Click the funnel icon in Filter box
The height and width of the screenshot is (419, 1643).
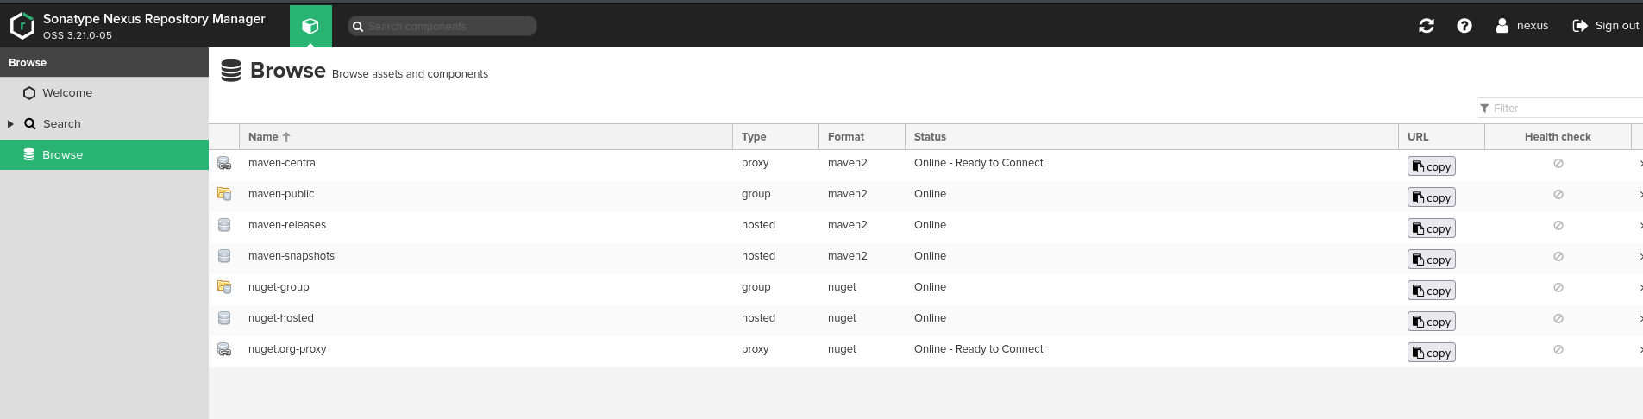[1484, 108]
